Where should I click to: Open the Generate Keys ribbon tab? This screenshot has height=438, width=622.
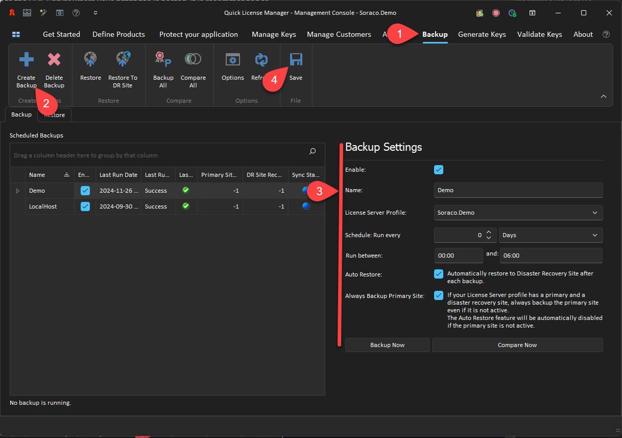click(482, 34)
